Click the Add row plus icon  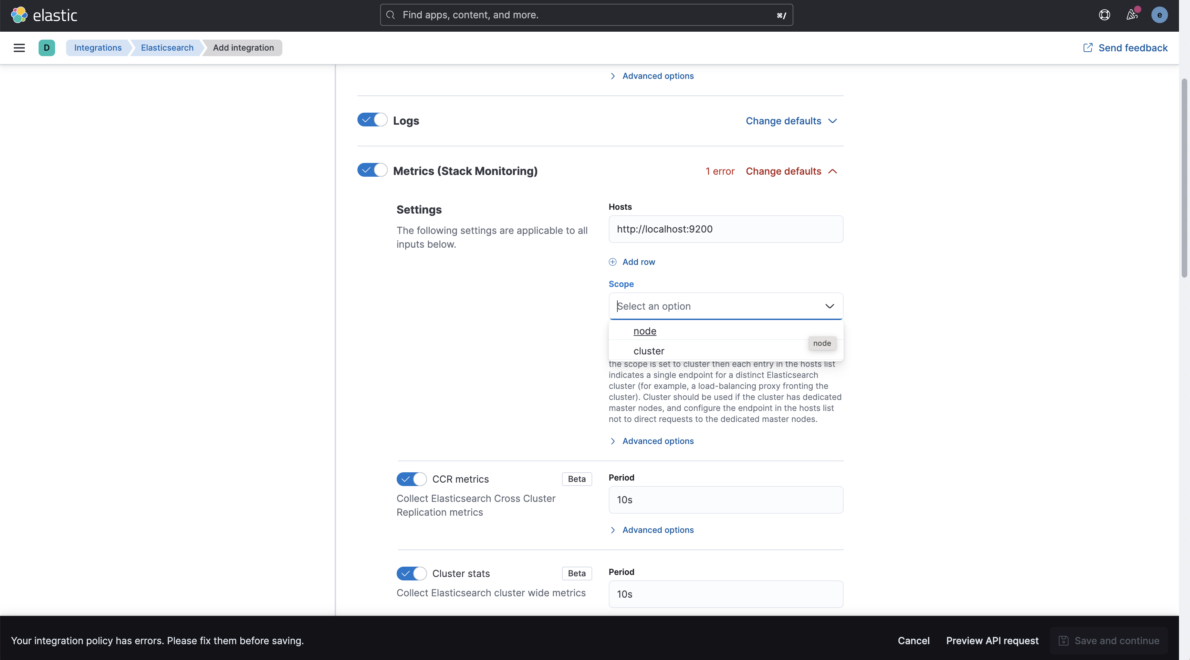[x=613, y=262]
